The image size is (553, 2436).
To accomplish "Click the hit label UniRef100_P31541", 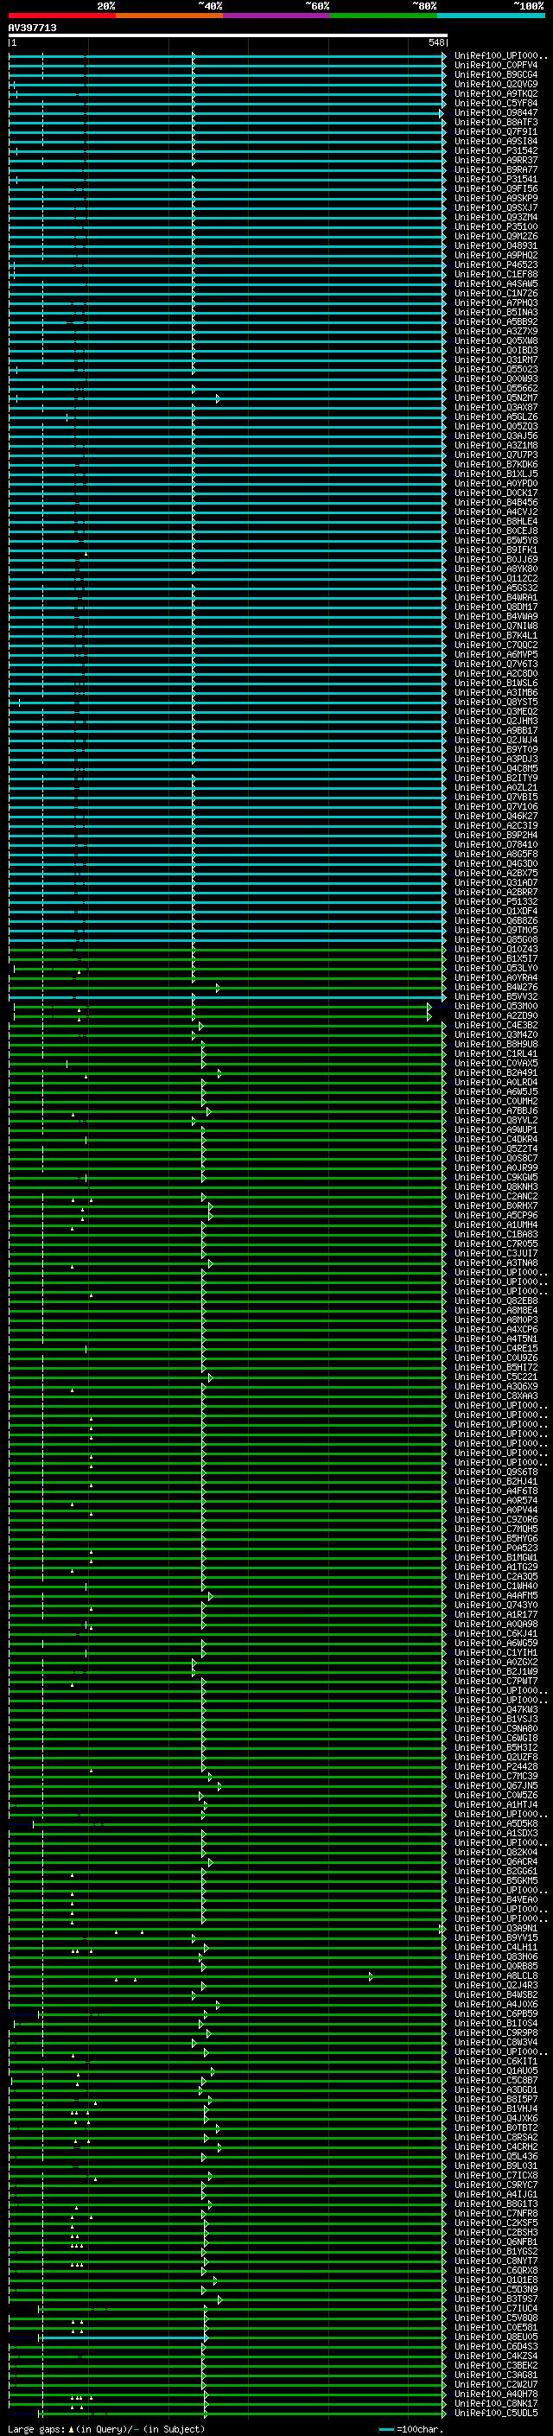I will click(496, 179).
